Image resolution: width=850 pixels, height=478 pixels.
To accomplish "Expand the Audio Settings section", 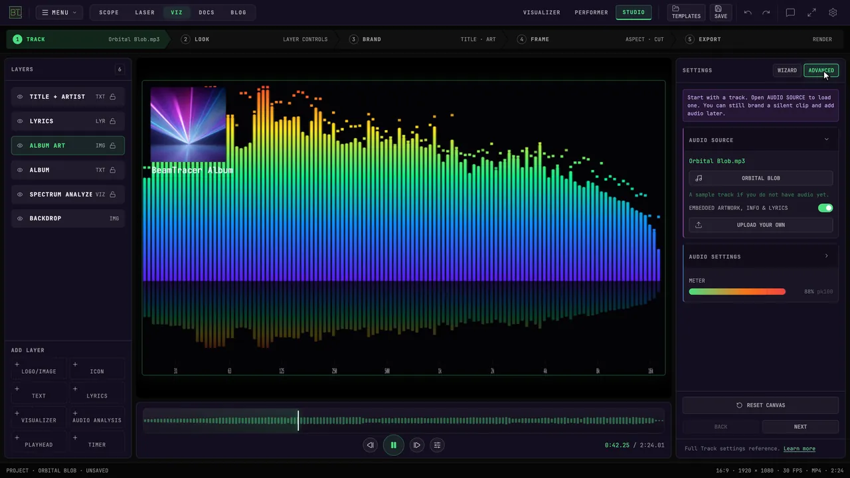I will click(x=827, y=256).
